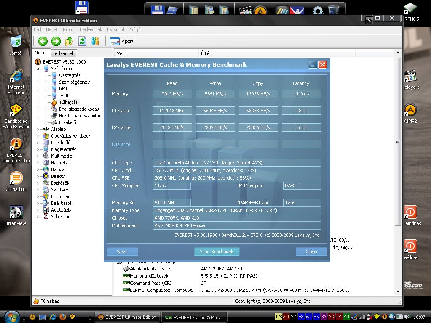Image resolution: width=431 pixels, height=323 pixels.
Task: Select IPMI in the tree
Action: click(64, 95)
